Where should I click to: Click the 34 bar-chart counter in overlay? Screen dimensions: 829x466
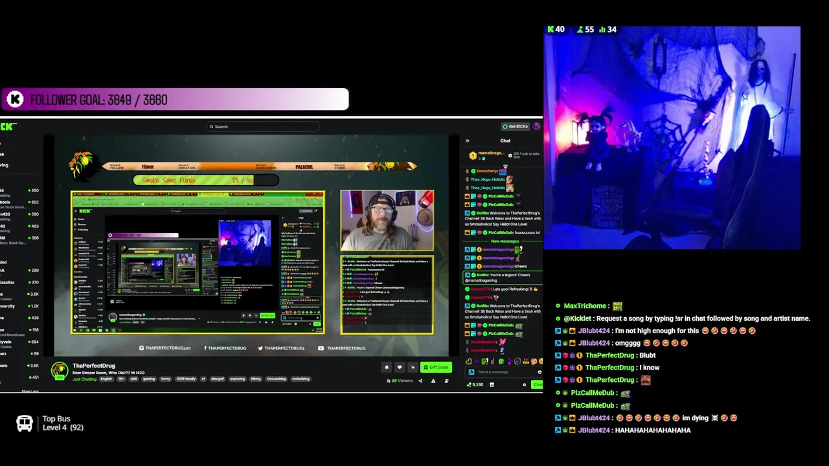[x=608, y=30]
